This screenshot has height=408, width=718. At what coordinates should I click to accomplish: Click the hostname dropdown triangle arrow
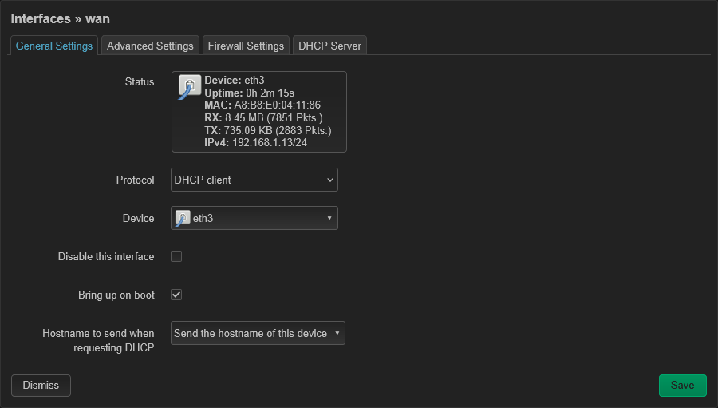coord(337,333)
